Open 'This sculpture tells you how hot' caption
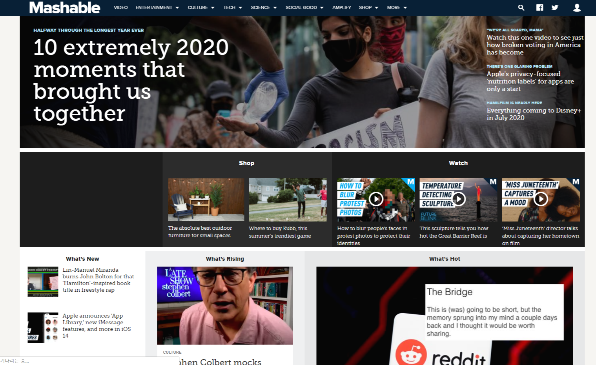This screenshot has width=596, height=365. (x=454, y=232)
